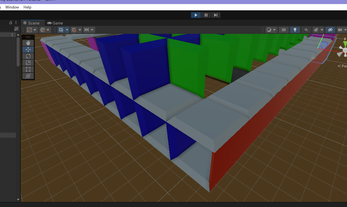The width and height of the screenshot is (347, 207).
Task: Select the Hand view tool
Action: click(28, 43)
